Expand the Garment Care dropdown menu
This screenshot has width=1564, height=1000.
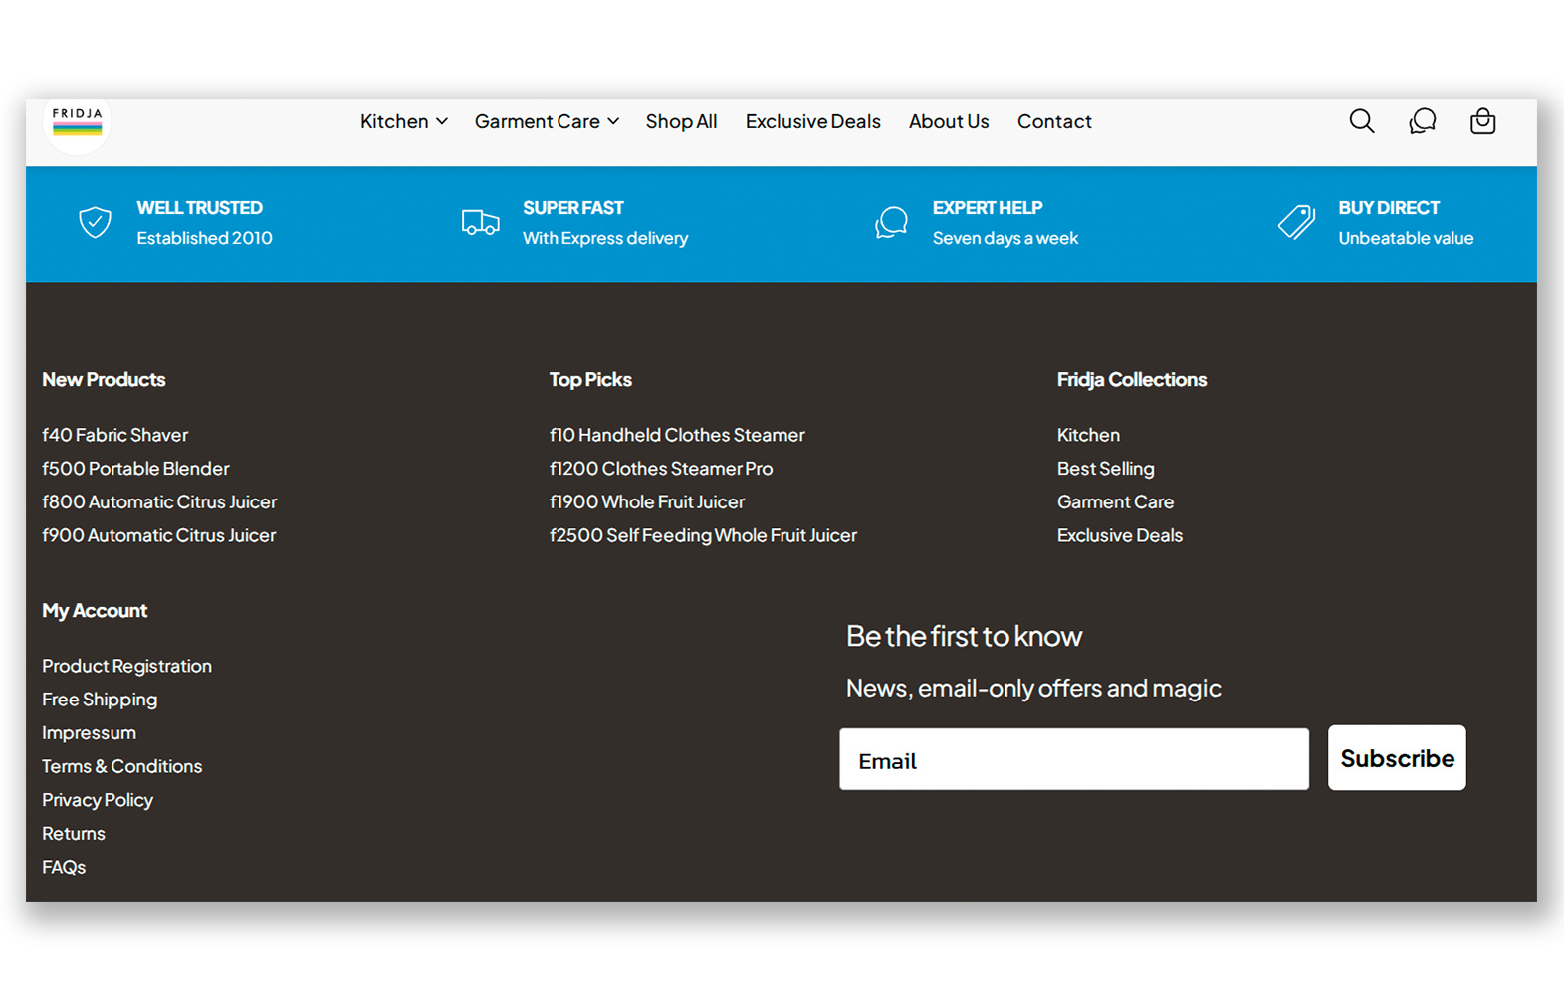[x=547, y=121]
